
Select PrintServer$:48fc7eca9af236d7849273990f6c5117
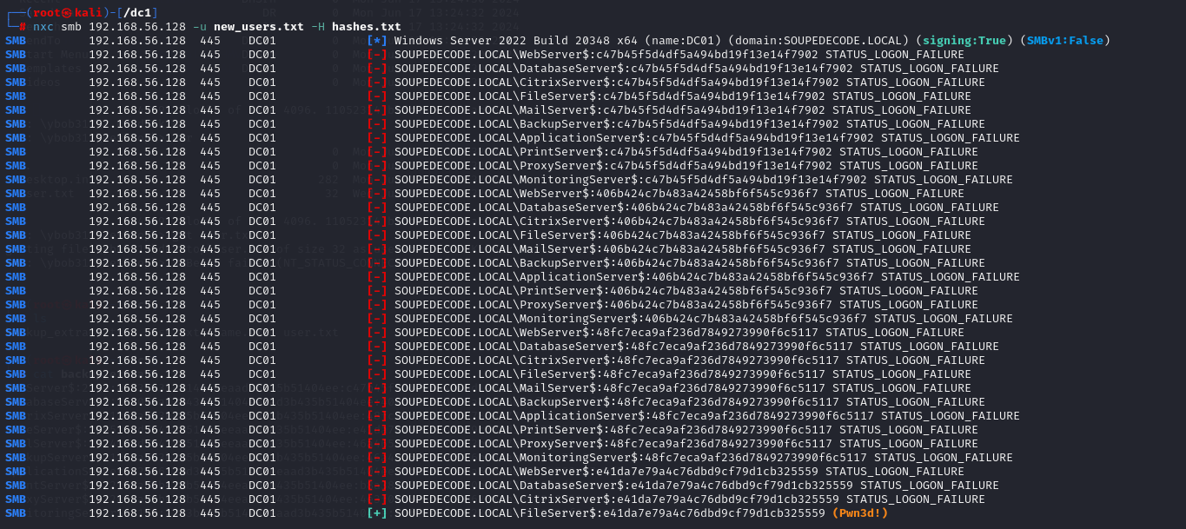click(x=676, y=430)
